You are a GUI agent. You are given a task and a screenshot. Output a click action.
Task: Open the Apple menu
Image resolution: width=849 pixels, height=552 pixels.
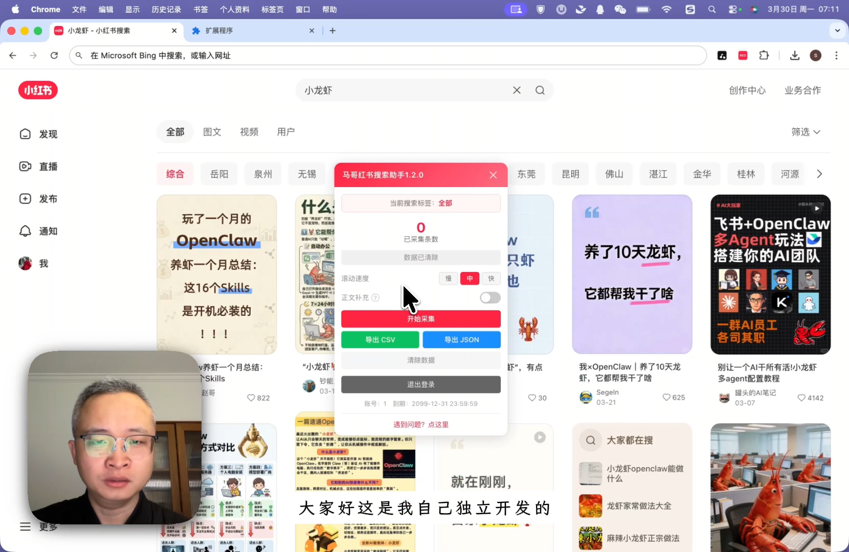(x=15, y=9)
